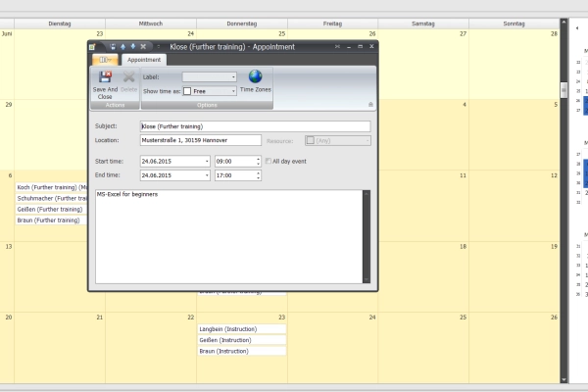
Task: Click the End time 17:00 field
Action: pos(235,175)
